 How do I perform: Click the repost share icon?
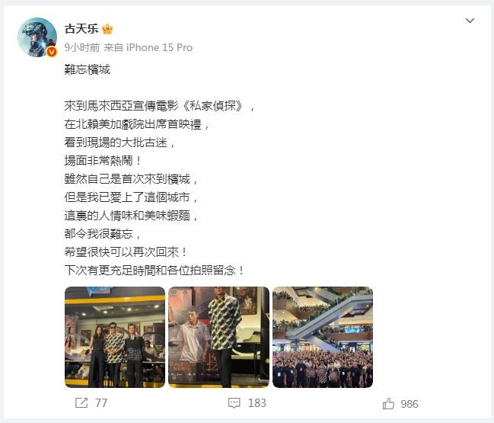81,403
